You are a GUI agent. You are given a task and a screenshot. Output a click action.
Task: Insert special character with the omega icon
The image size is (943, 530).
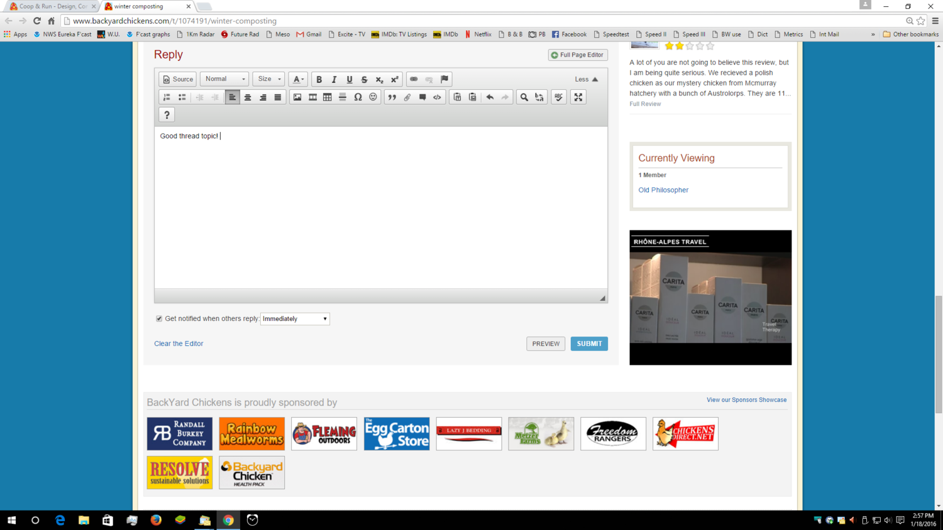[358, 97]
